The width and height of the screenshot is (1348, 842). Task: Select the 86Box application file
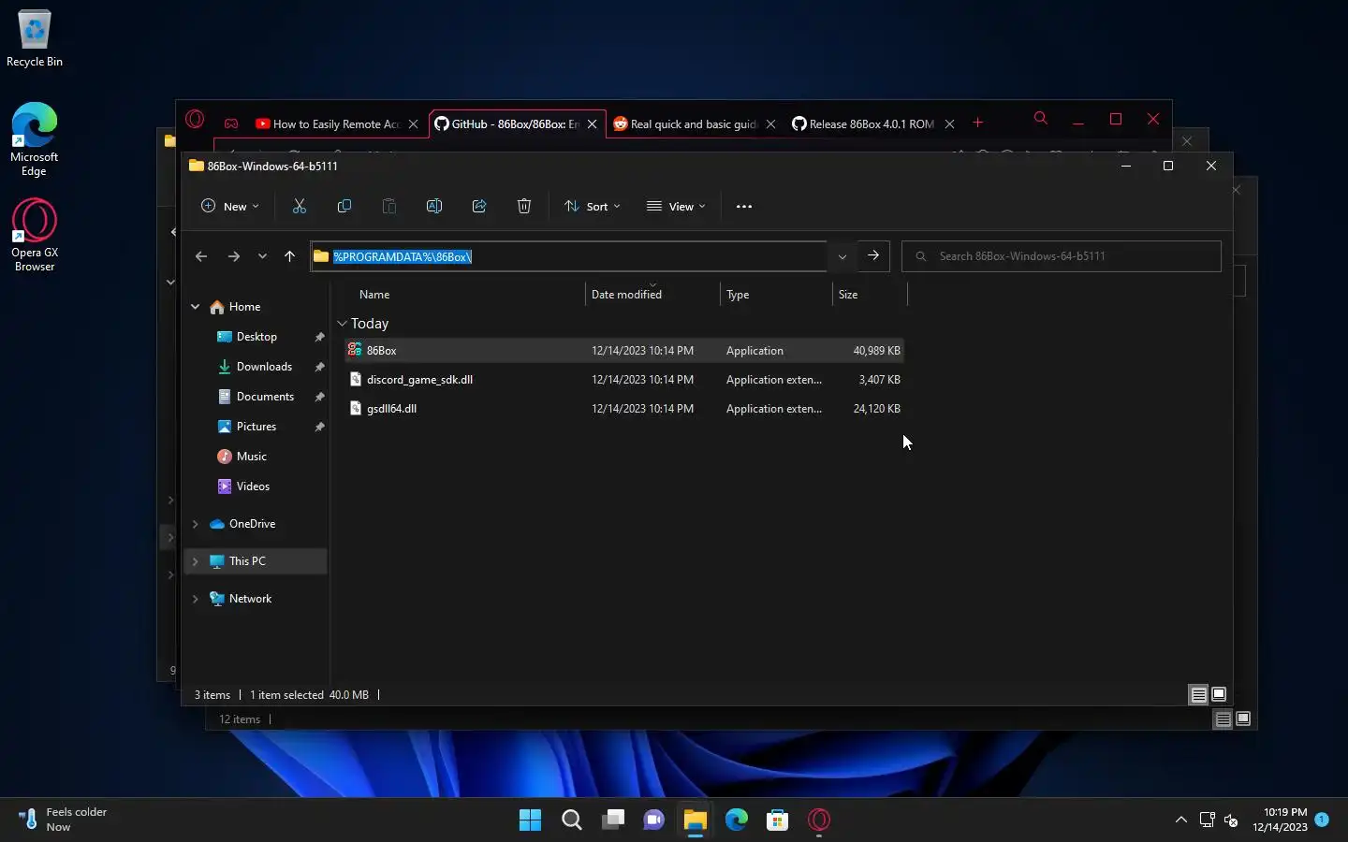(x=623, y=351)
